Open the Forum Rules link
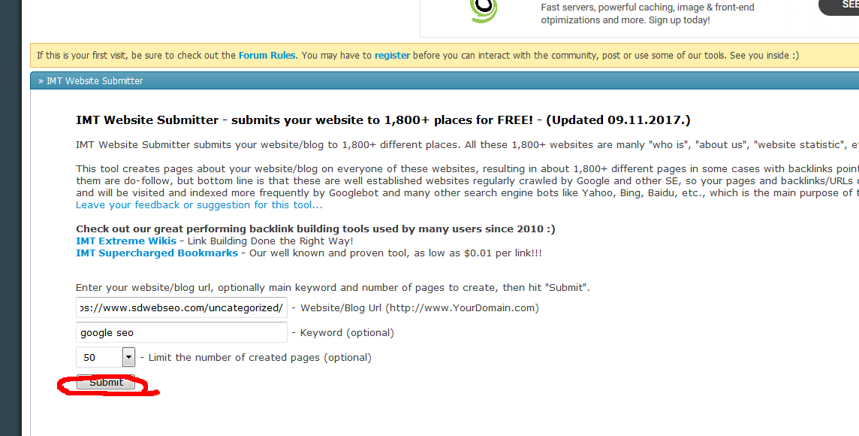The image size is (859, 436). 267,56
